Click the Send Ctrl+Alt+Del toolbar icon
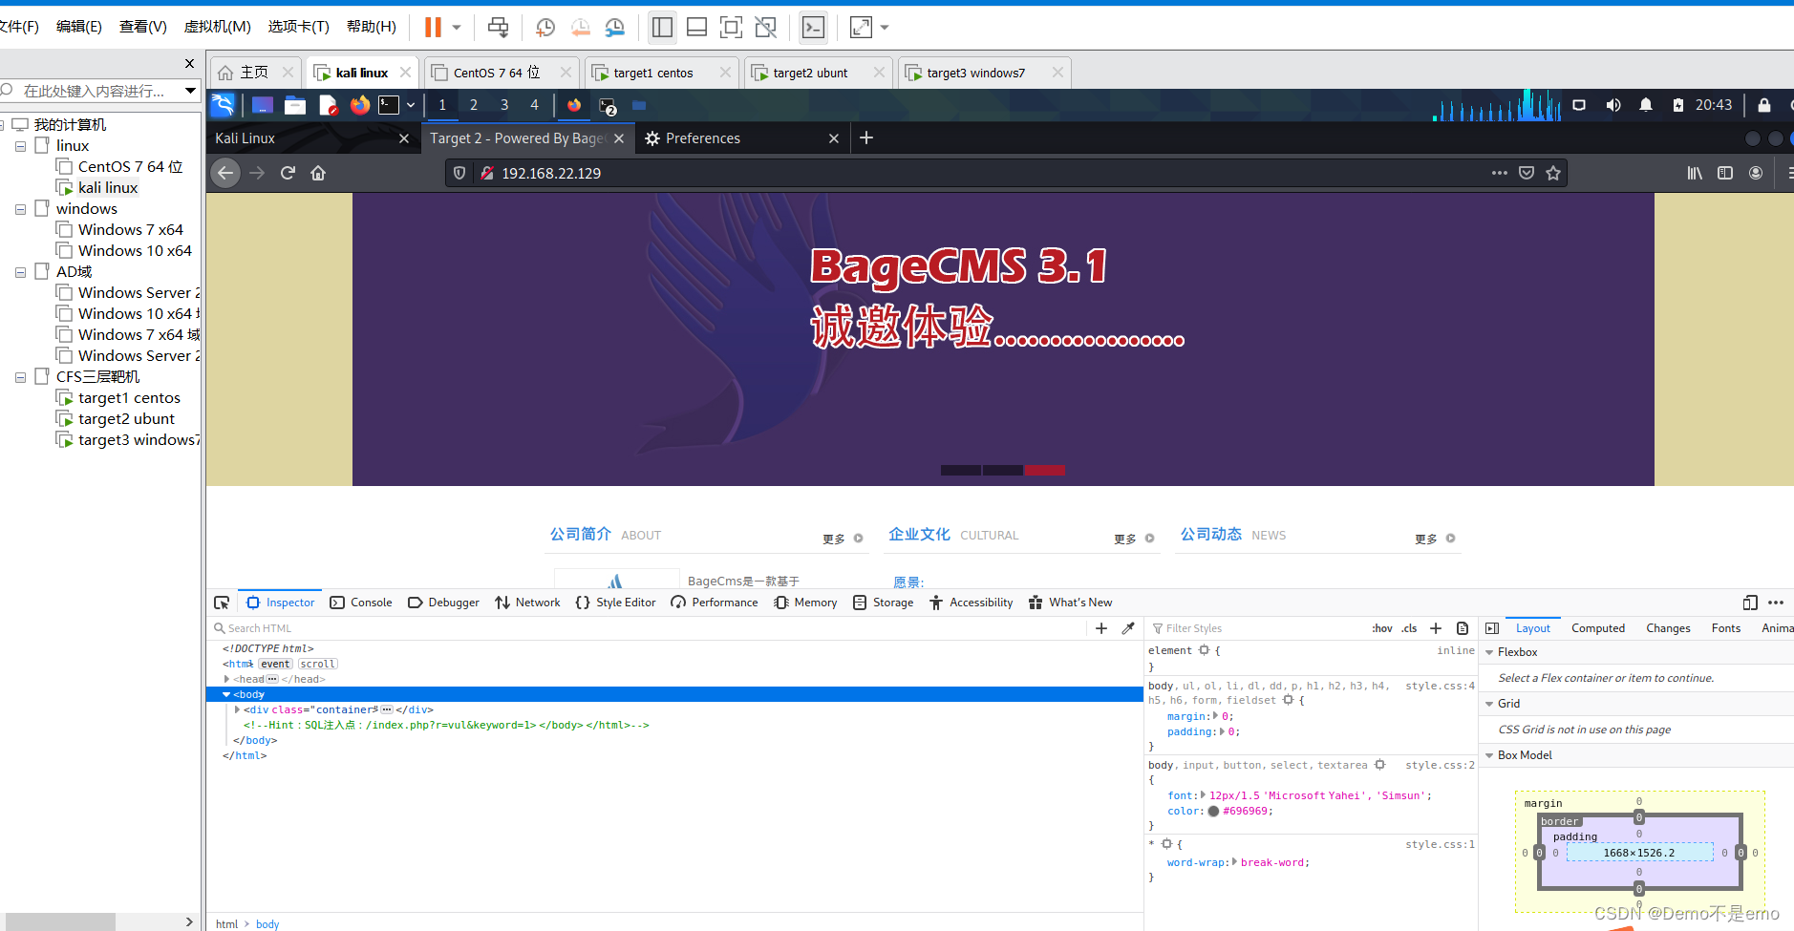 (498, 27)
